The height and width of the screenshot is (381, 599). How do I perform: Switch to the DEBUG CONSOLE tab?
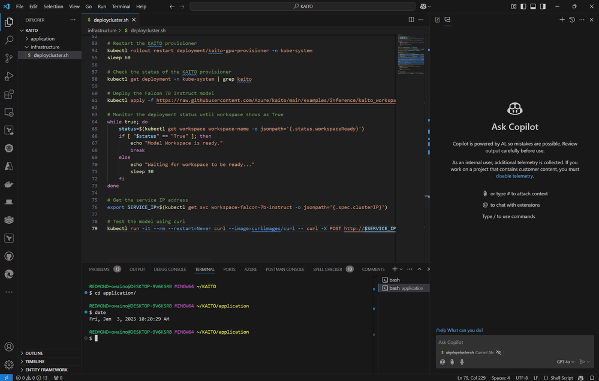click(x=170, y=270)
